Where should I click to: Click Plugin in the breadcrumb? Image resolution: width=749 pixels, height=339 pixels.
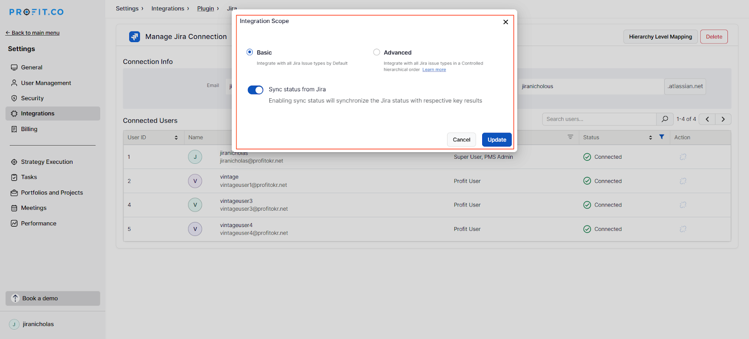point(206,8)
